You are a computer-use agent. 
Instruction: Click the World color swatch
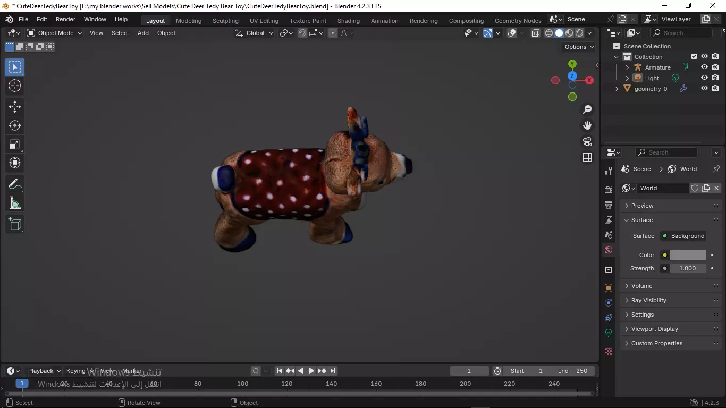(x=688, y=255)
